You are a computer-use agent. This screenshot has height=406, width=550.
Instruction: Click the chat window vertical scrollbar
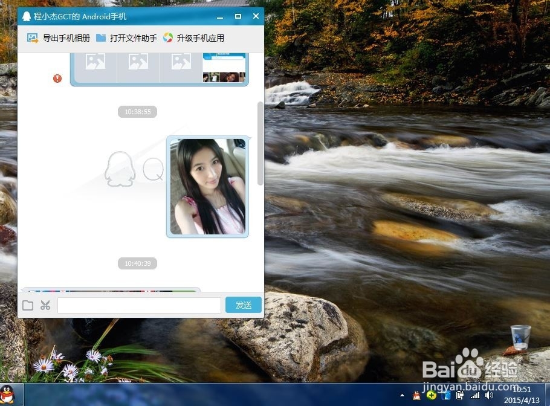point(260,143)
